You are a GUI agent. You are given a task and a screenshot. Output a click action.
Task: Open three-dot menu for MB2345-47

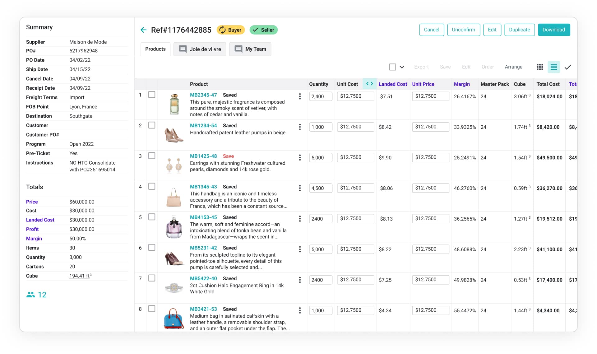(300, 96)
